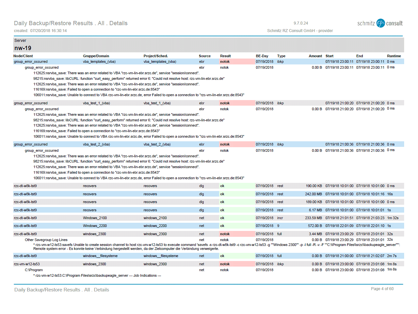
Task: Click the Job Indications log line
Action: coord(97,275)
